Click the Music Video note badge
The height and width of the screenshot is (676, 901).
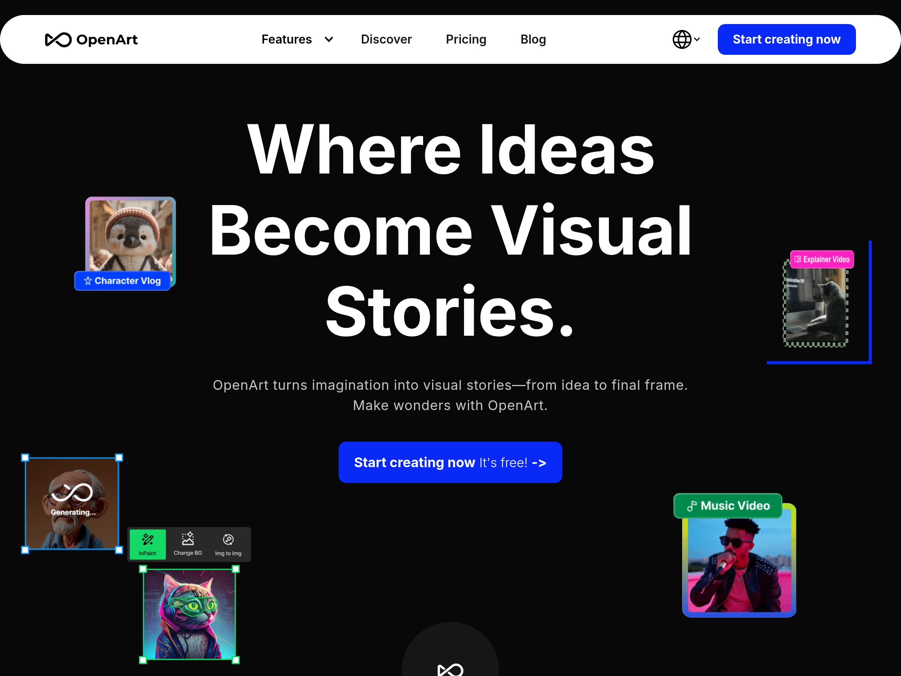pos(728,505)
